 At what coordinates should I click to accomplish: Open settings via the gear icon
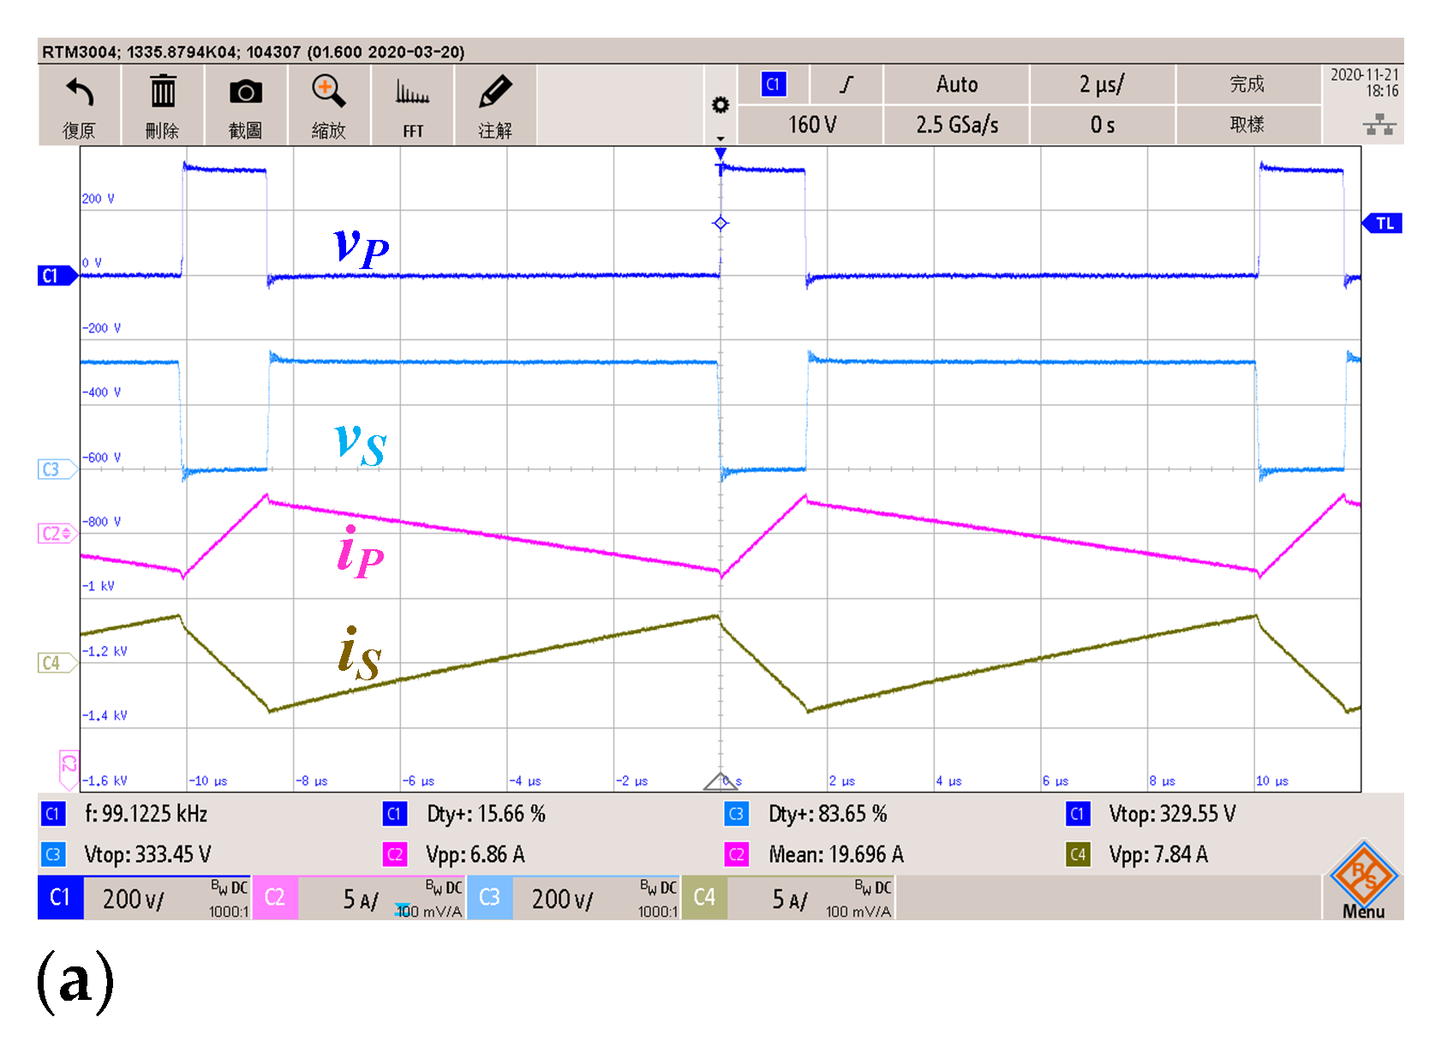[x=721, y=105]
